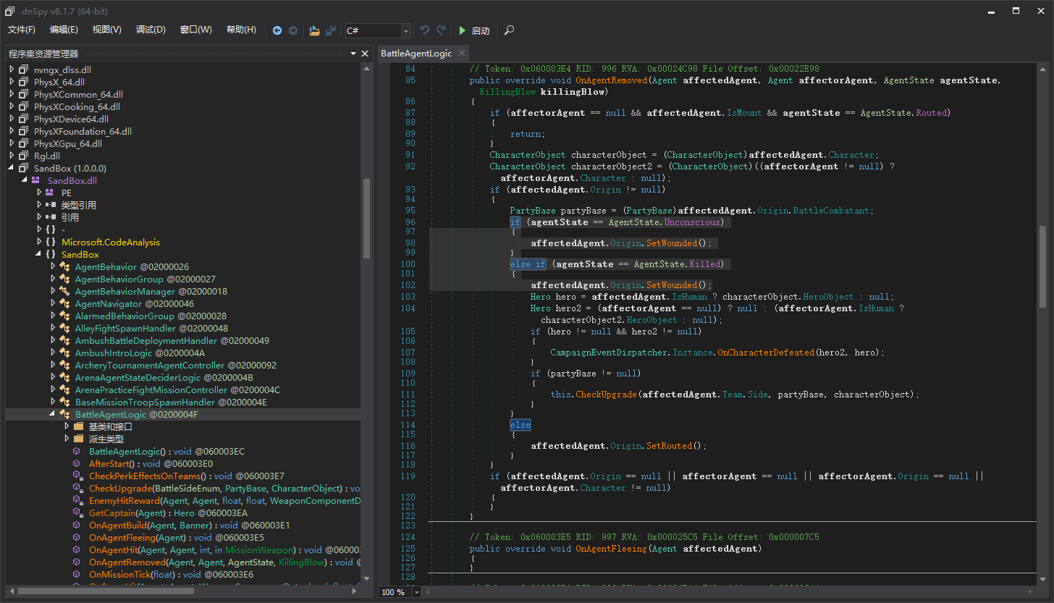Select the OnAgentRemoved method in tree
Image resolution: width=1054 pixels, height=603 pixels.
224,562
